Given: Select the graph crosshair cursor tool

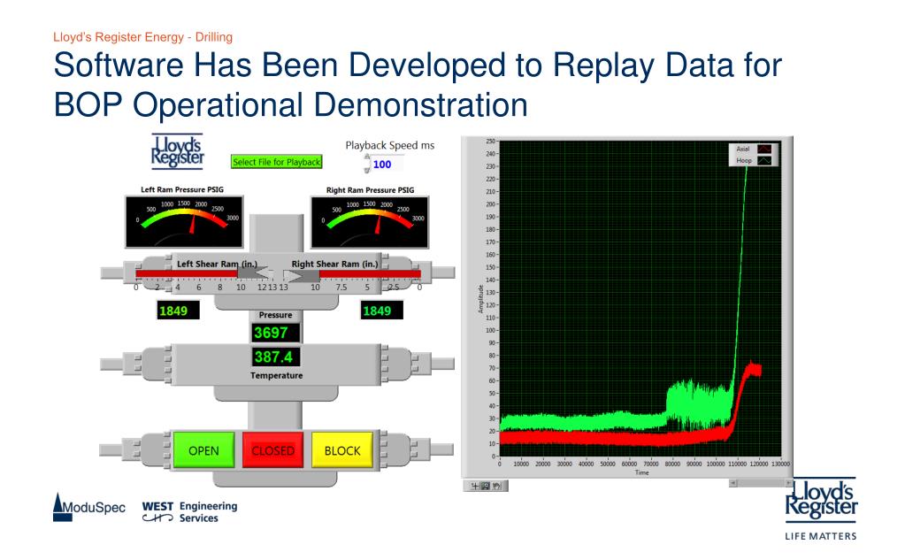Looking at the screenshot, I should click(x=475, y=486).
